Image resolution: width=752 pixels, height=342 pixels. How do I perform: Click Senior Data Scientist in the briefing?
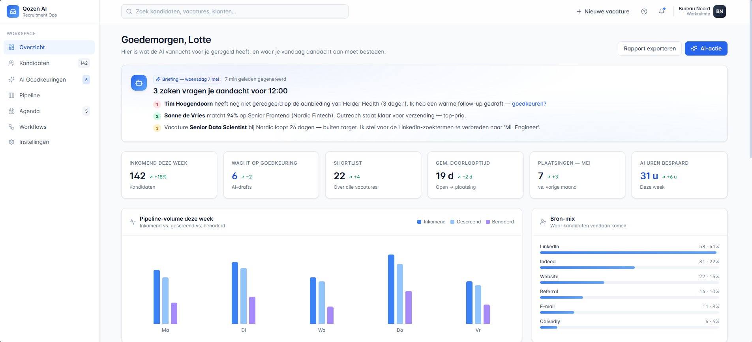pos(218,127)
